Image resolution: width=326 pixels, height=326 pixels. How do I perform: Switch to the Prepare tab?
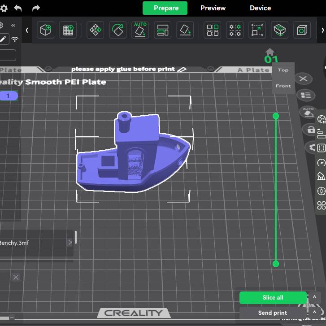pyautogui.click(x=165, y=8)
